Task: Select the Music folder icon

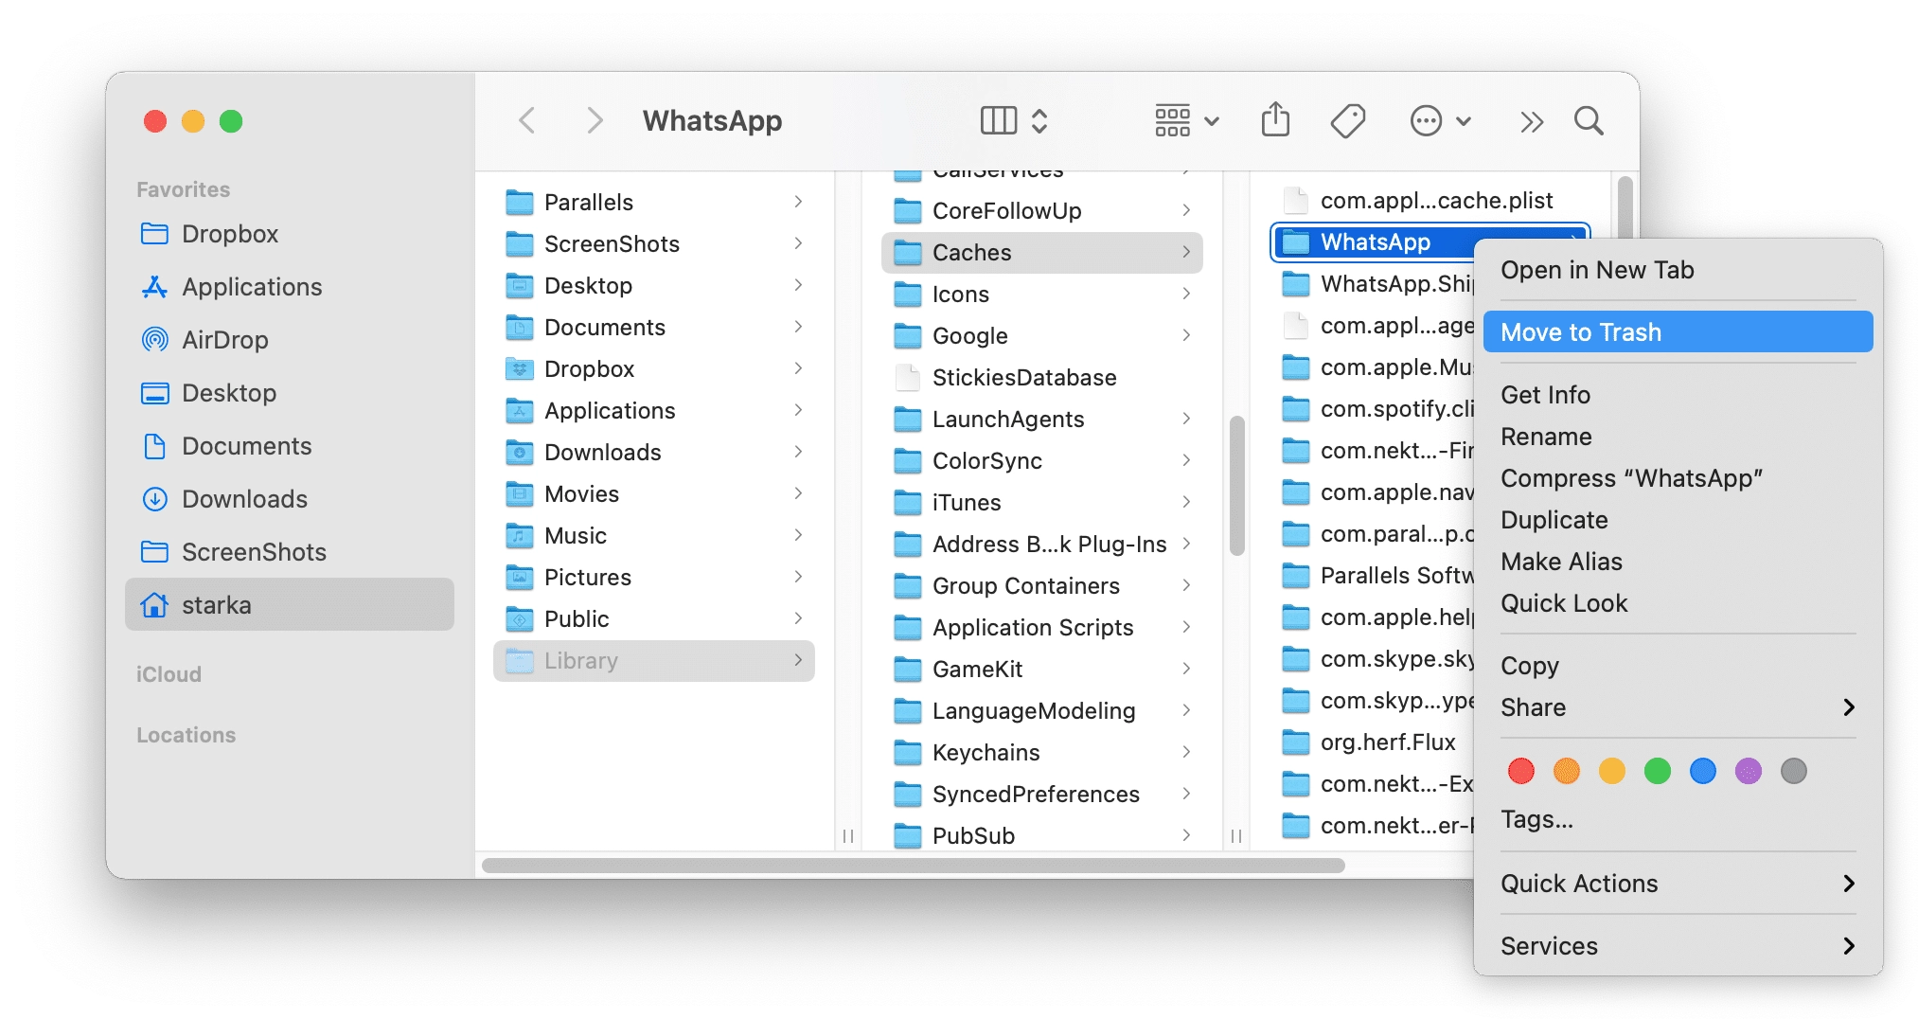Action: click(x=519, y=535)
